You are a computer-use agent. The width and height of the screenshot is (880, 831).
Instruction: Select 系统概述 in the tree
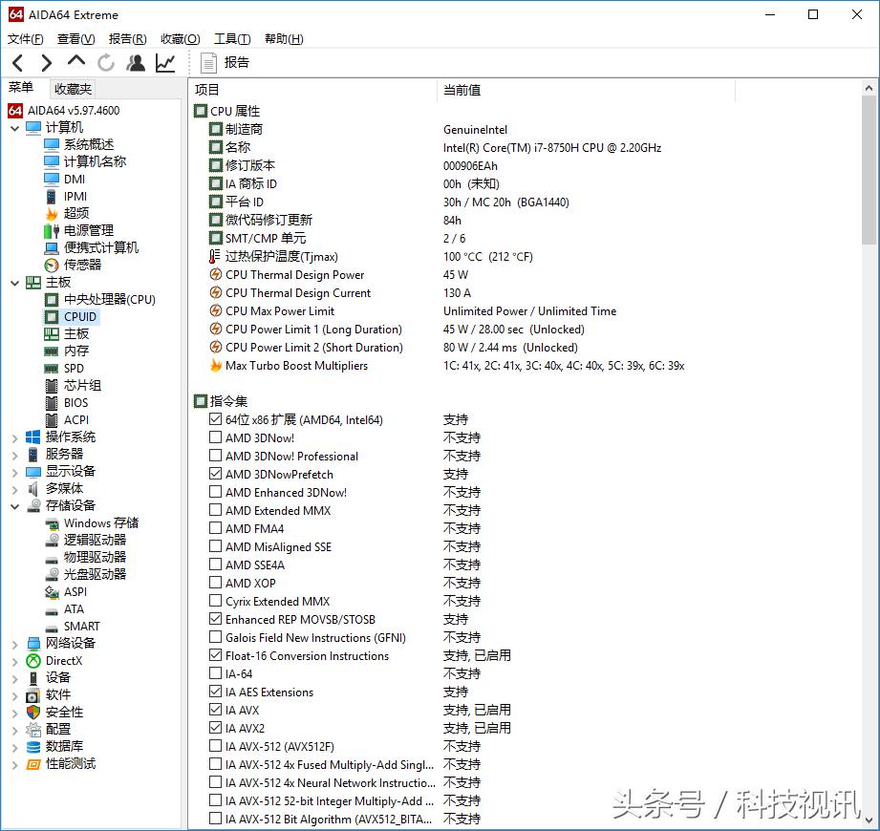tap(89, 145)
